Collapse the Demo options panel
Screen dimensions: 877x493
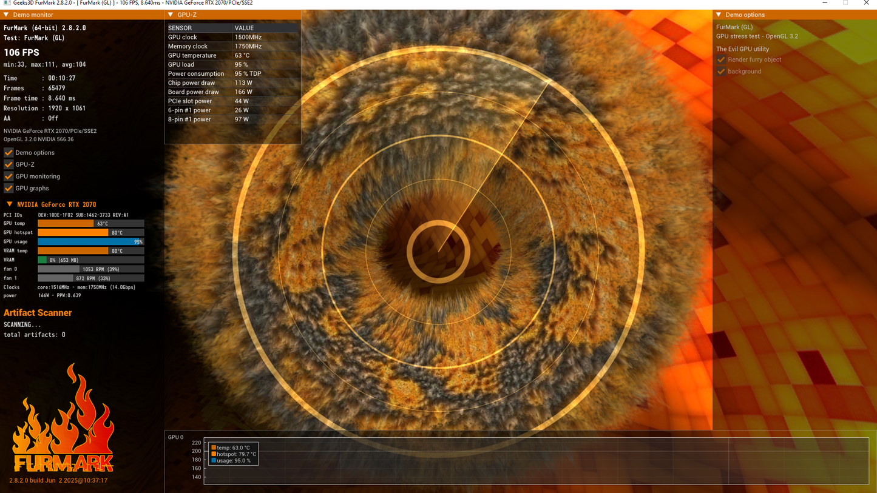[719, 15]
